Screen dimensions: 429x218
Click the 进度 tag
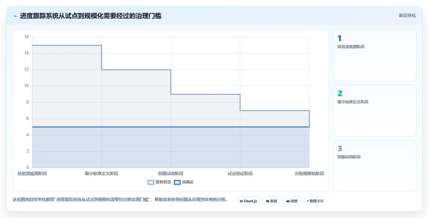click(x=292, y=201)
